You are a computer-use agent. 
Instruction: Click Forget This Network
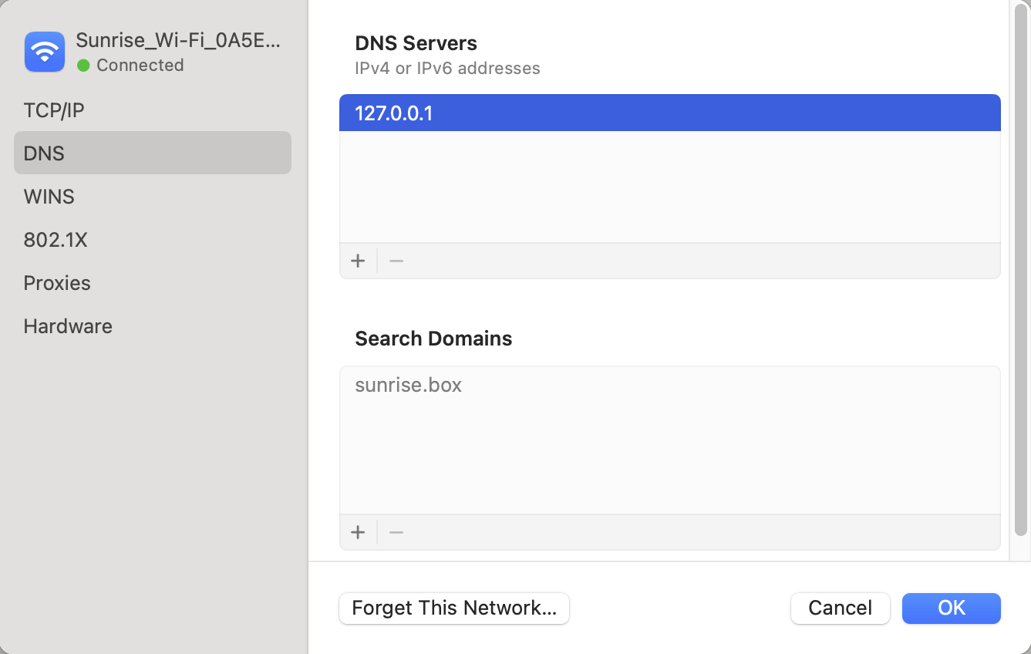pyautogui.click(x=453, y=608)
